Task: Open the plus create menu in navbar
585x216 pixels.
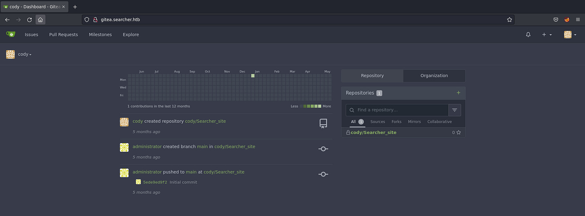Action: pos(547,35)
